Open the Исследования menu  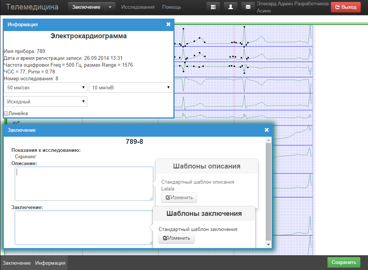click(x=138, y=7)
